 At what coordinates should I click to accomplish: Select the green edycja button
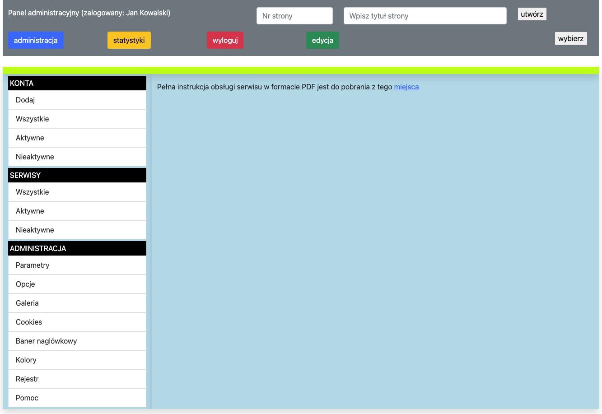[x=322, y=40]
